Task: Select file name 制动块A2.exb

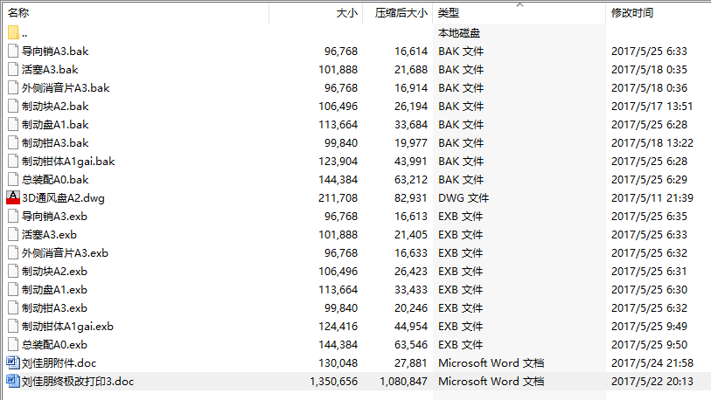Action: (54, 272)
